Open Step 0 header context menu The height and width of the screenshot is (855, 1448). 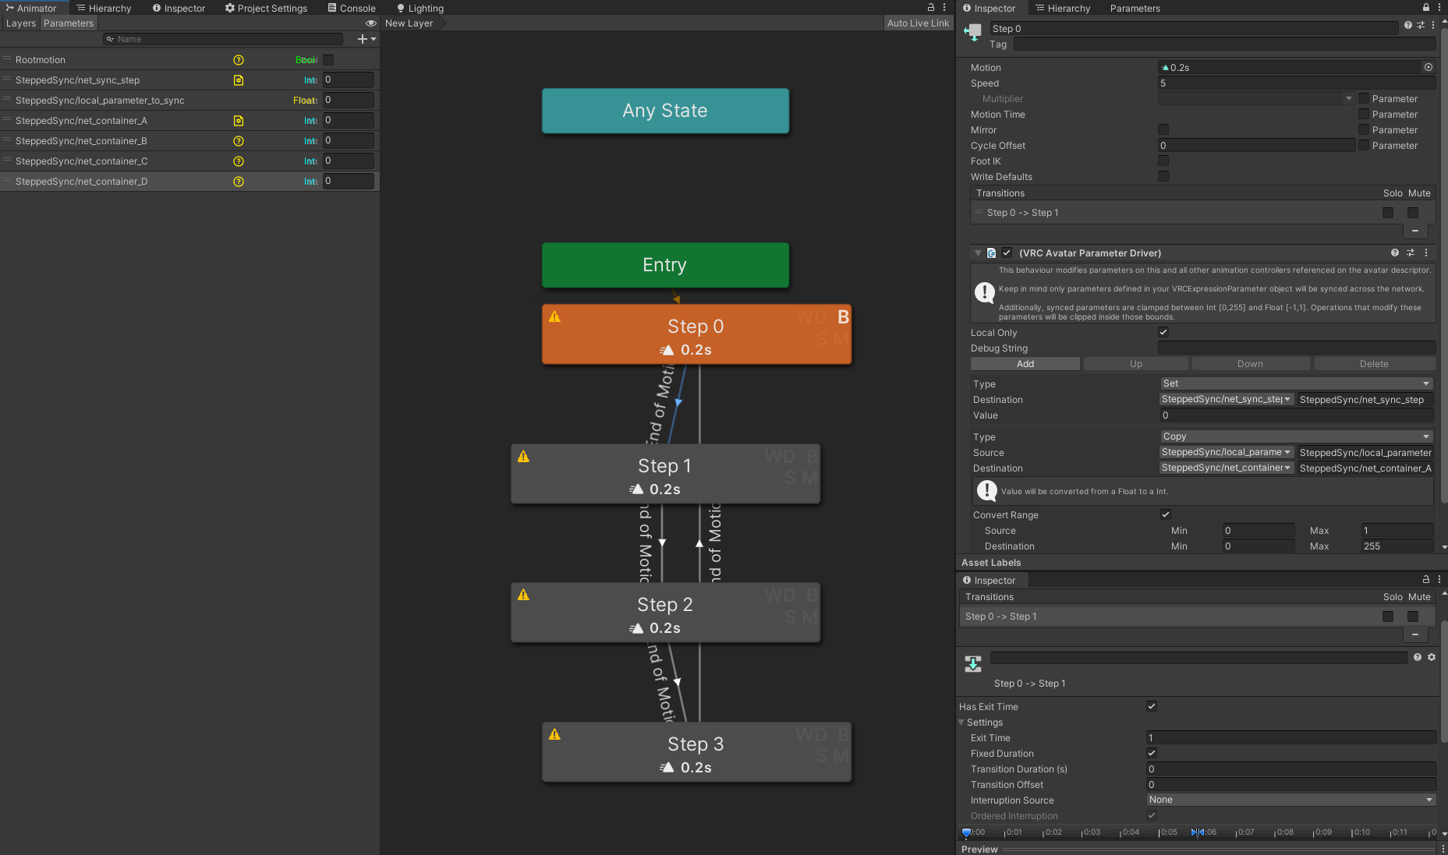pyautogui.click(x=1433, y=25)
